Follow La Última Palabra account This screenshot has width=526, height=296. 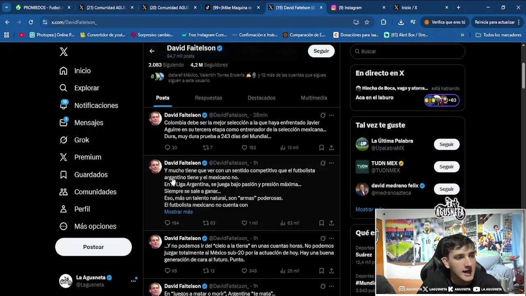tap(446, 144)
